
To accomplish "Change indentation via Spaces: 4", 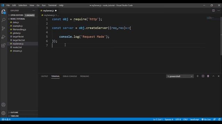I will pos(169,120).
